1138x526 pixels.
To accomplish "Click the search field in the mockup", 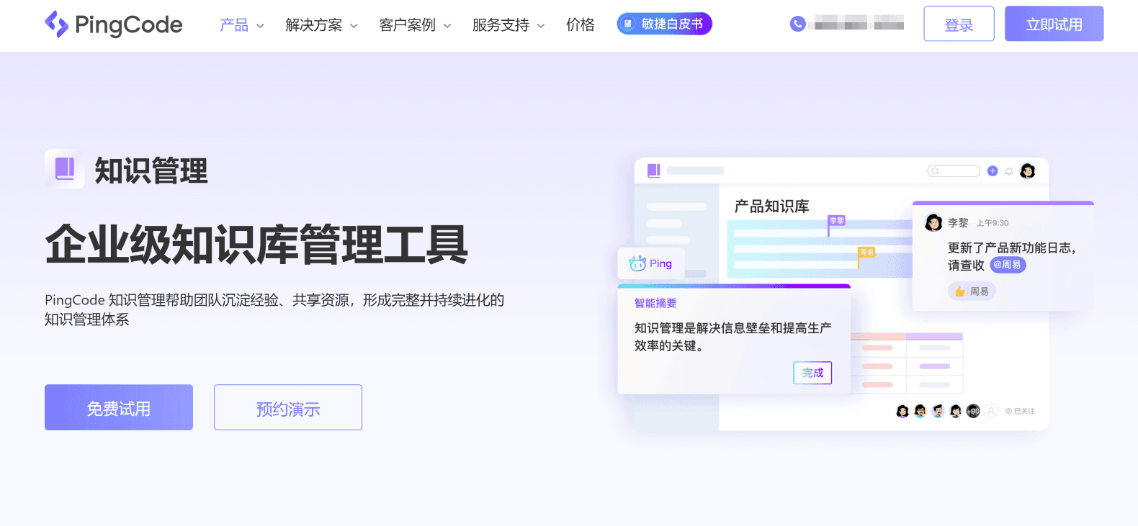I will [954, 171].
